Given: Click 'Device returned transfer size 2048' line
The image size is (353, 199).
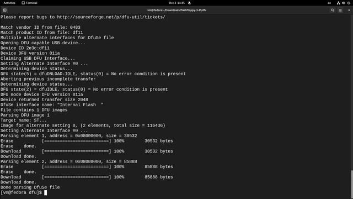Looking at the screenshot, I should pos(44,99).
